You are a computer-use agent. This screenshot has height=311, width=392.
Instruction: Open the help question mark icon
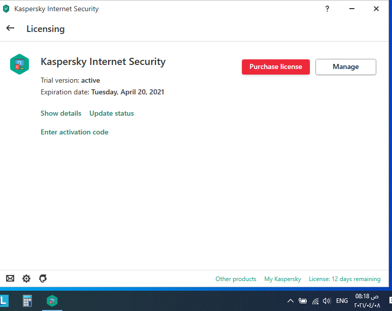(x=327, y=9)
